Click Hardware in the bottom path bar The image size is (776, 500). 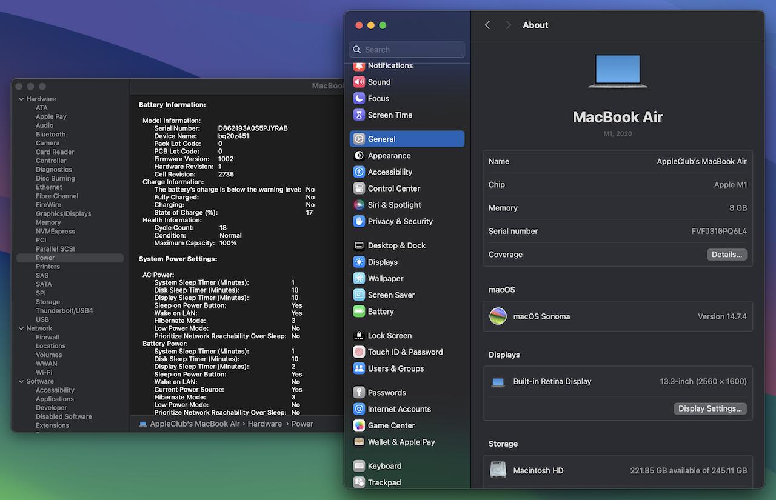point(265,424)
